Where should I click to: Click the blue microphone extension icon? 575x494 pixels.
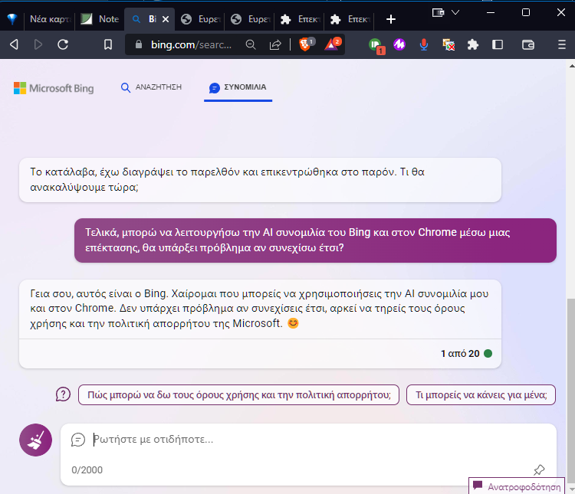(x=423, y=44)
